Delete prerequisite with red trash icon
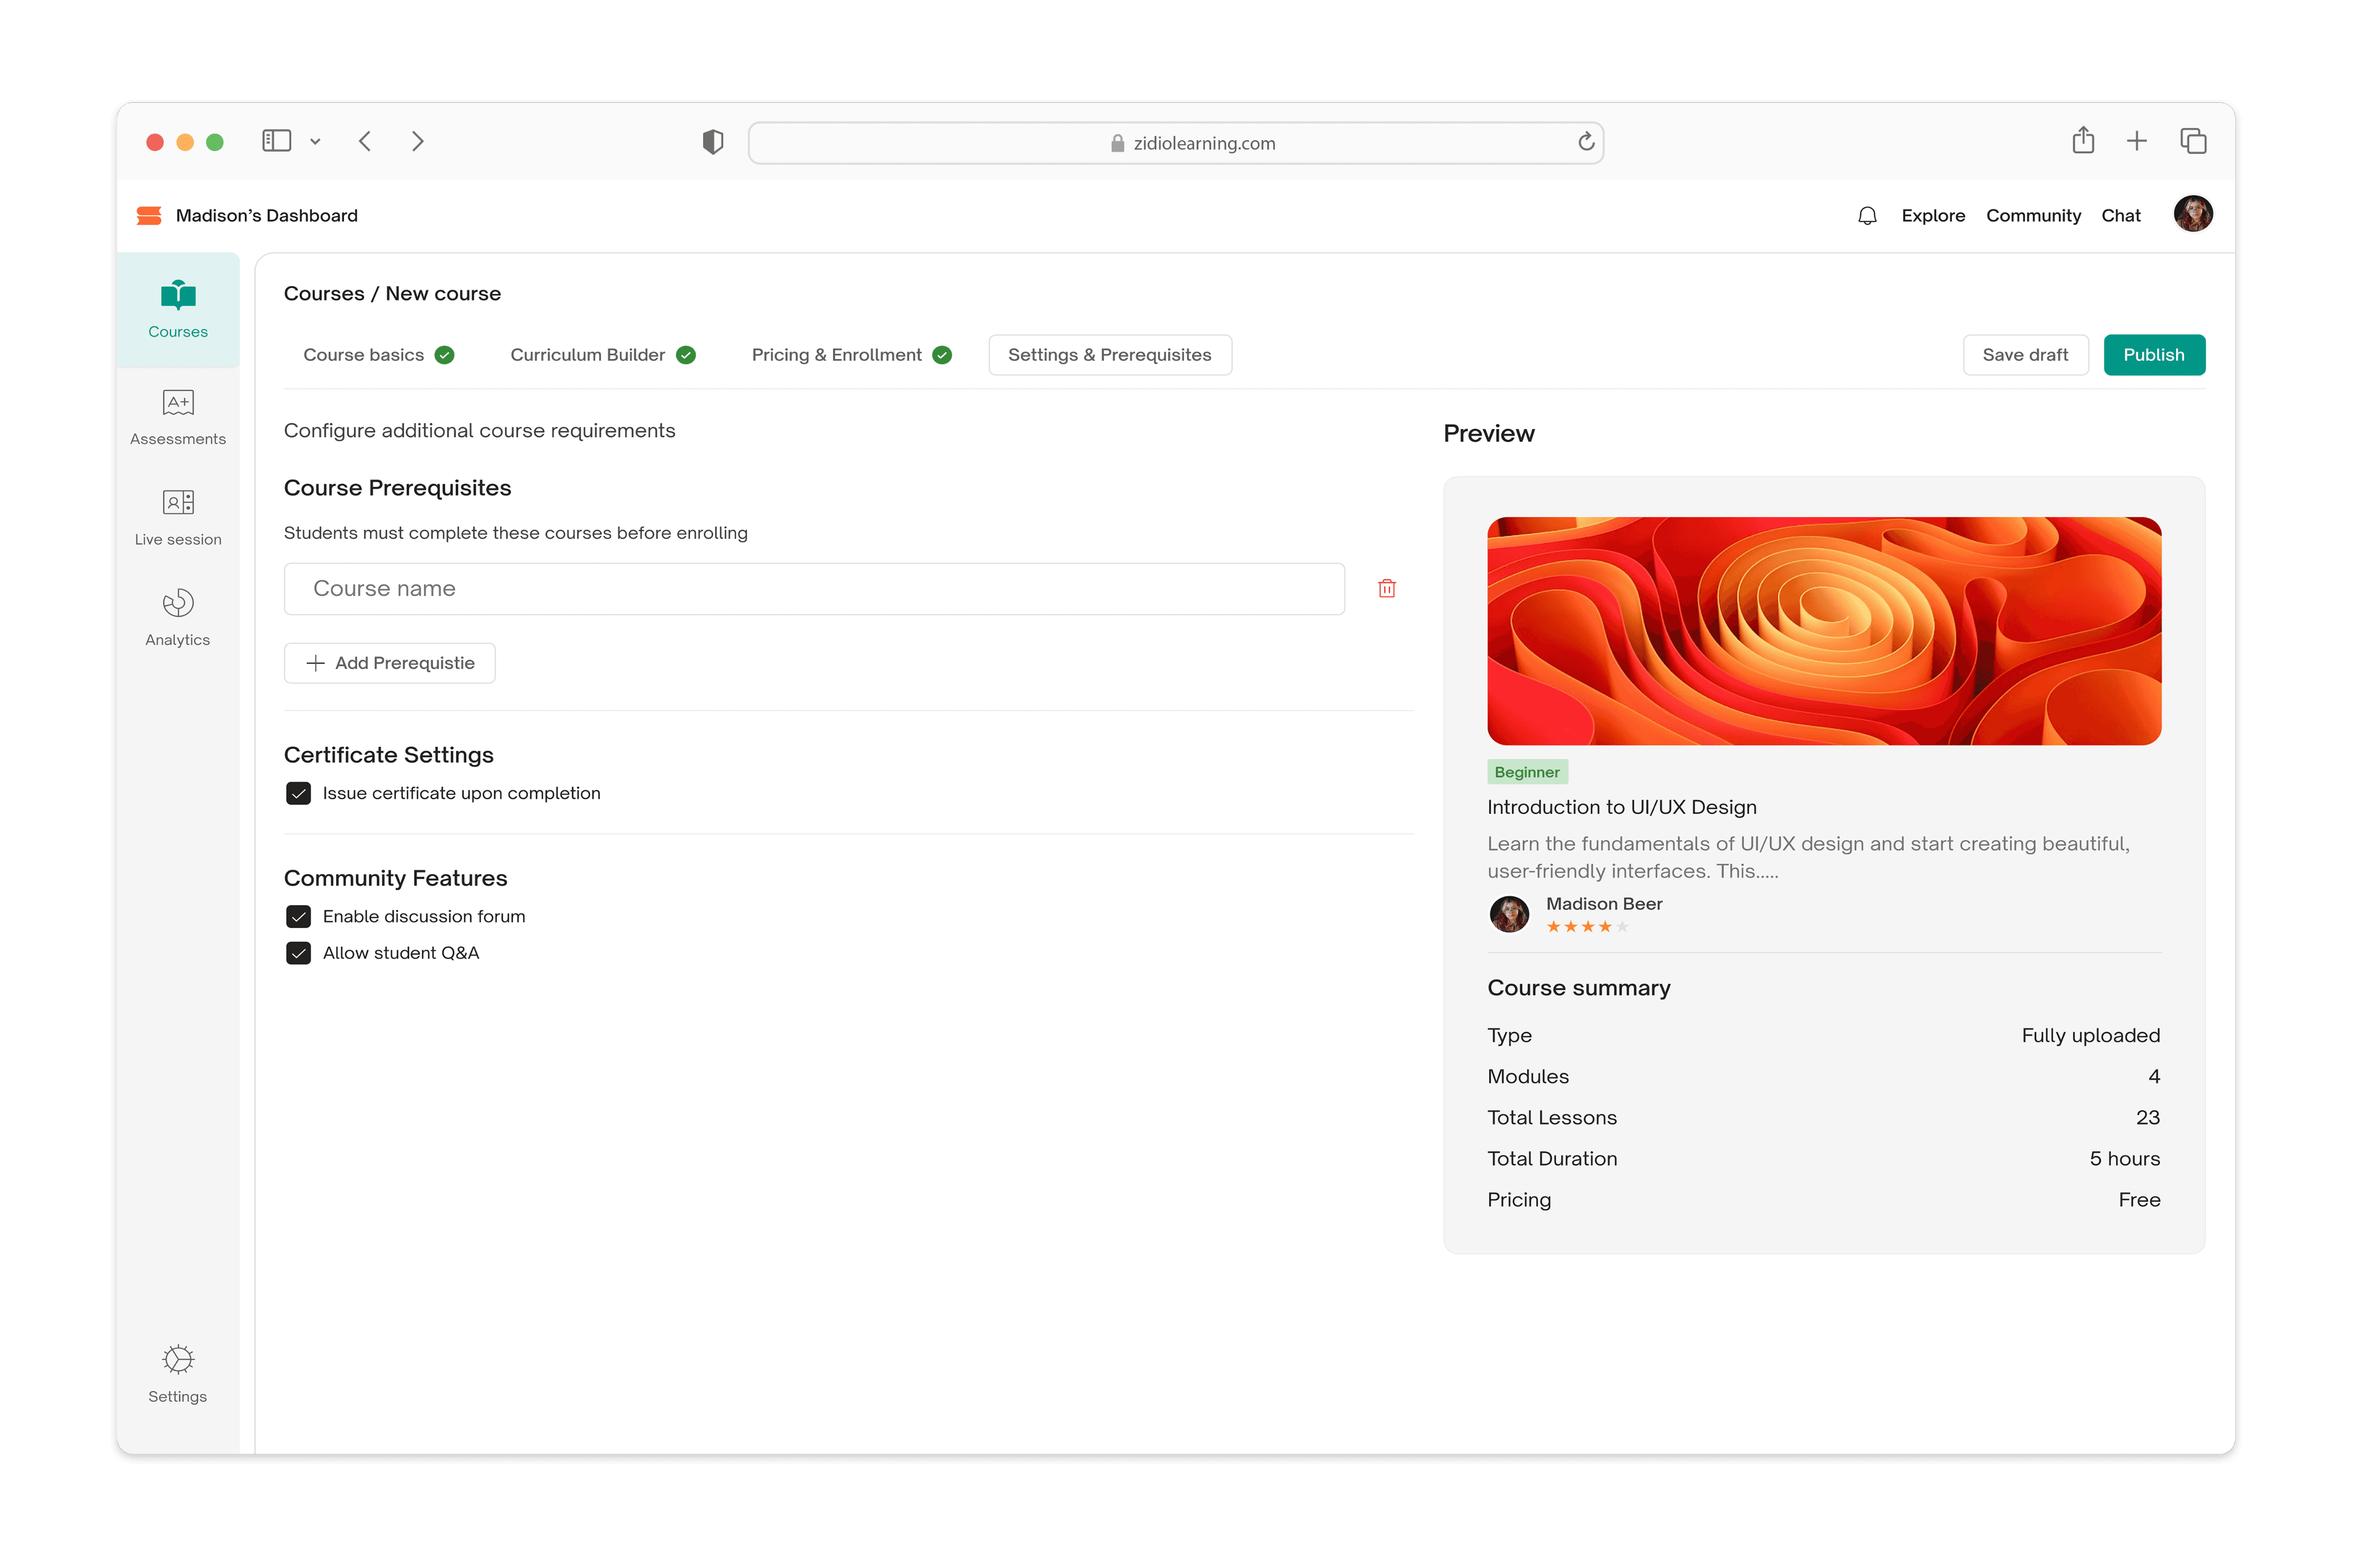 1386,589
